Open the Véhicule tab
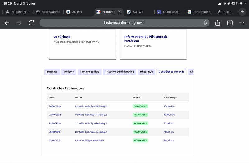This screenshot has height=163, width=249. click(68, 72)
